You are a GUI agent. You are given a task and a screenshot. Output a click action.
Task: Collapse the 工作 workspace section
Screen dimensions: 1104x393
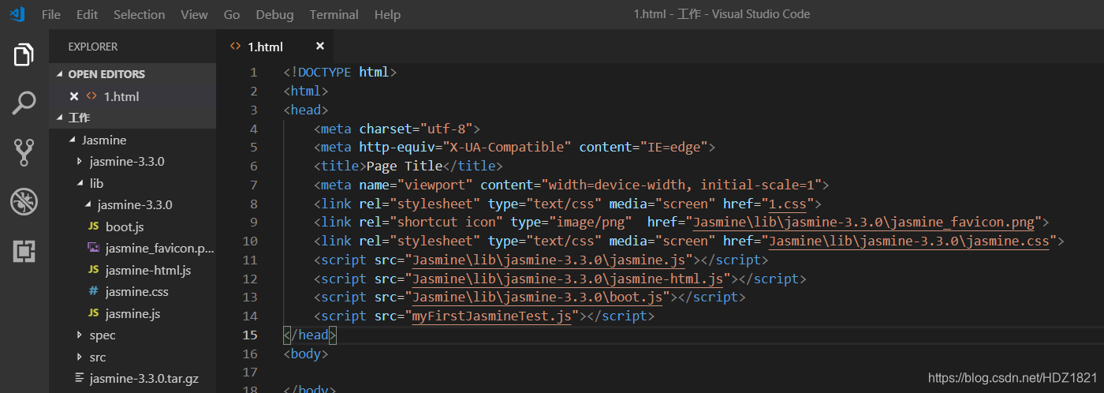tap(58, 118)
